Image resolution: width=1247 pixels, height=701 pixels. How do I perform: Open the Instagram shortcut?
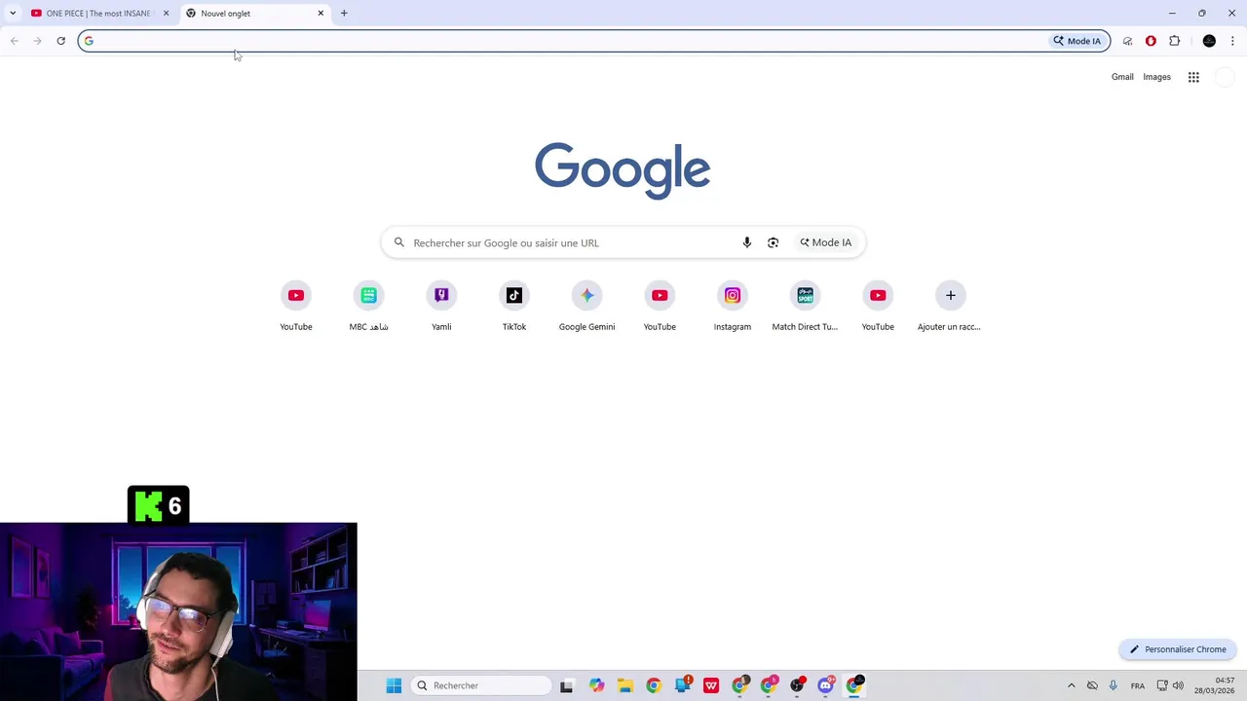point(733,307)
